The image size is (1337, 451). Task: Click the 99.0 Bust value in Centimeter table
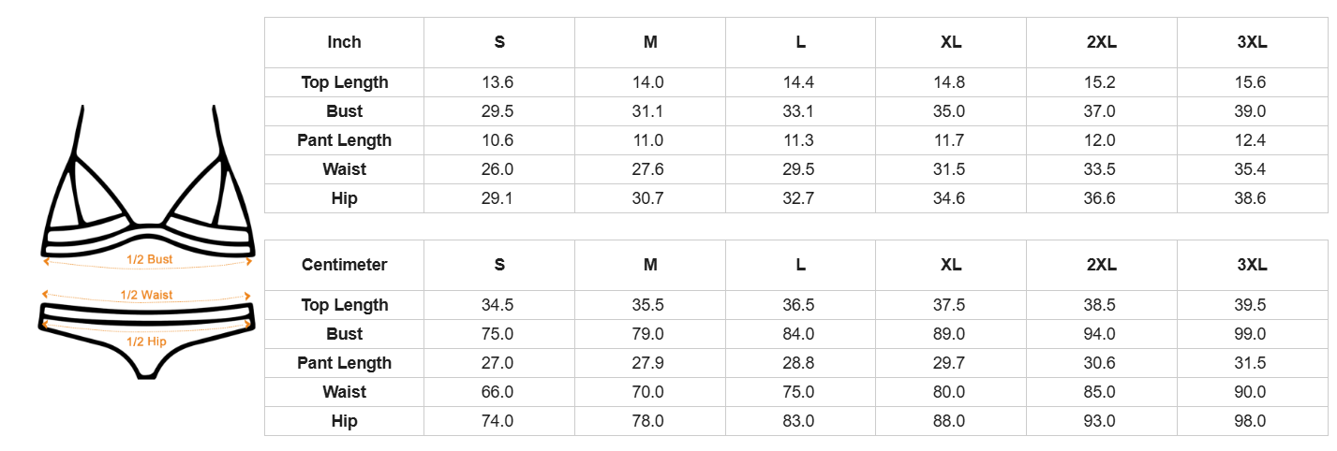(x=1250, y=334)
